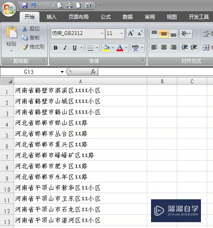
Task: Expand the Paste options arrow
Action: click(11, 51)
